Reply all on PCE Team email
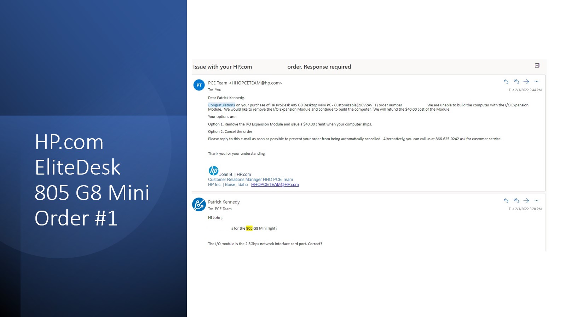 (516, 82)
